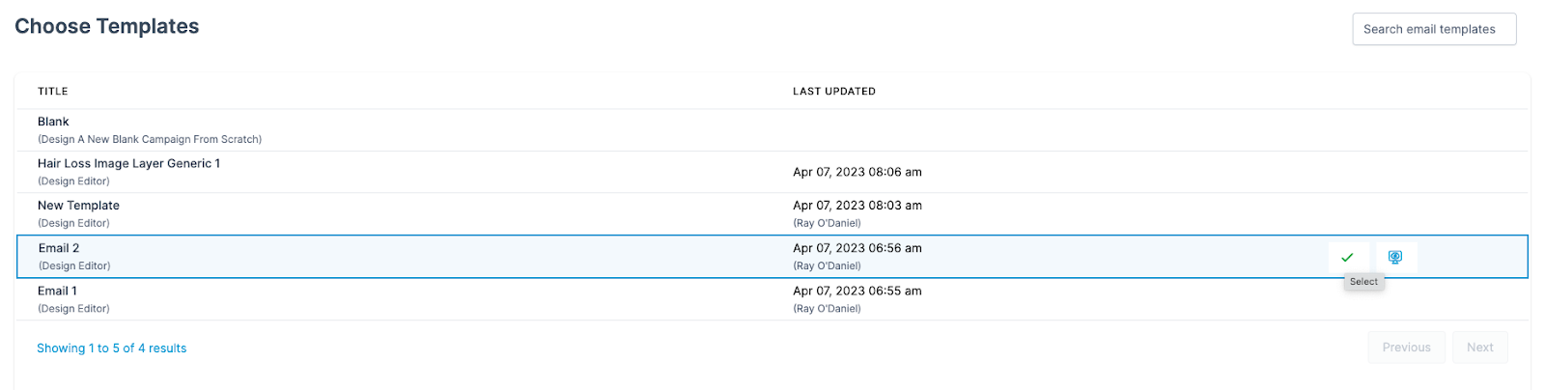Click the 08:06 am timestamp for Hair Loss
The image size is (1545, 390).
point(857,172)
